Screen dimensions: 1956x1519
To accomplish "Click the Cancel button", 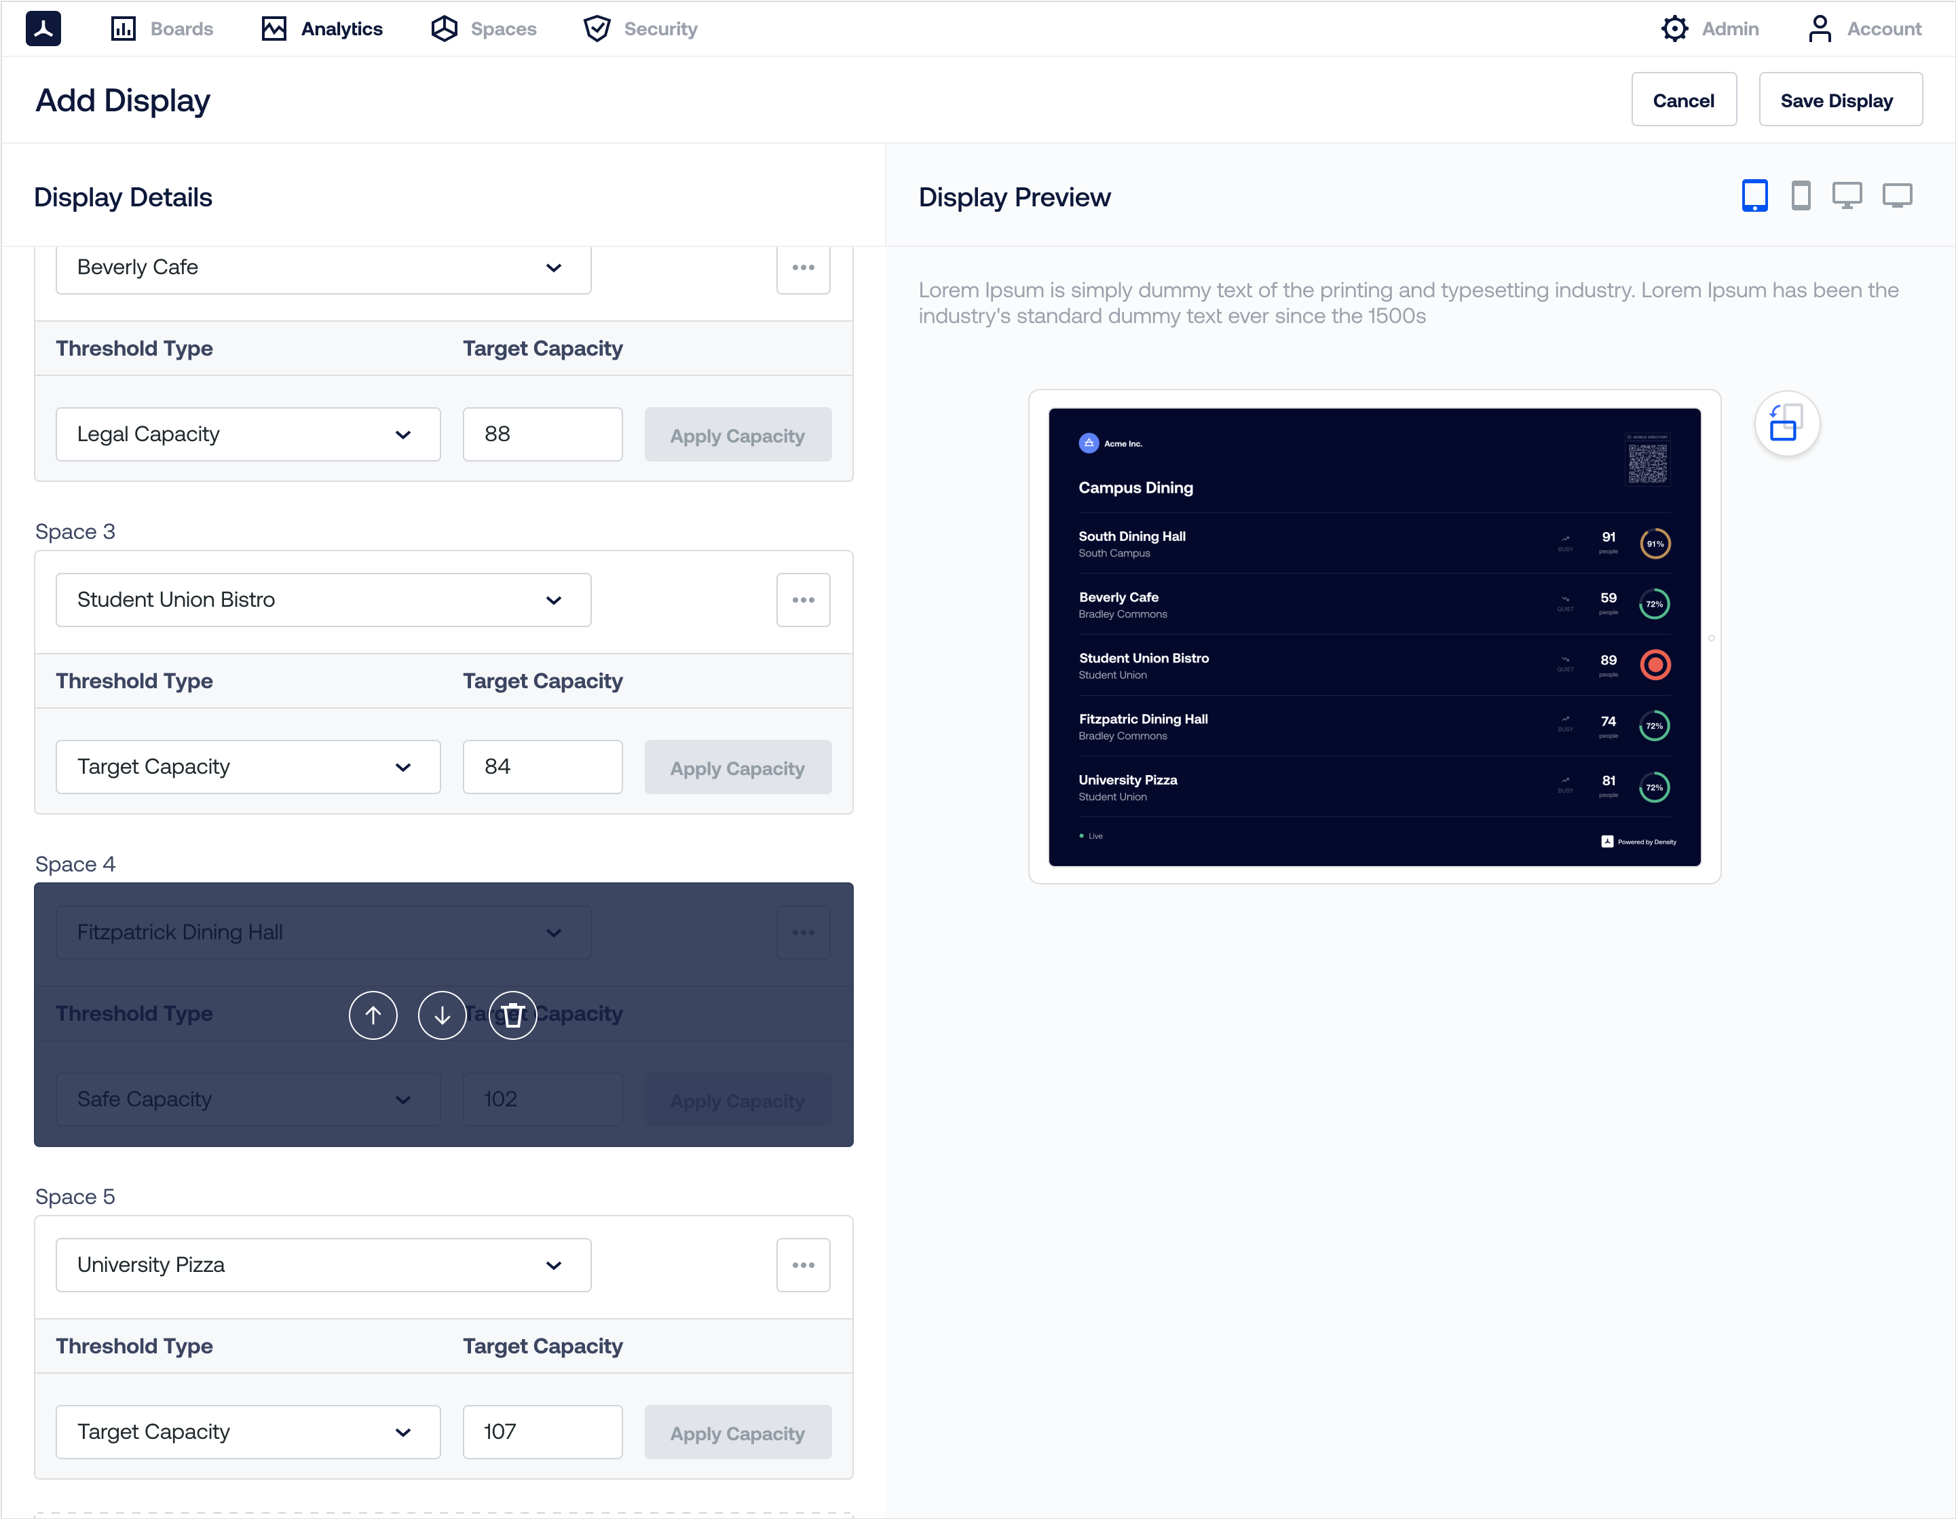I will point(1683,99).
